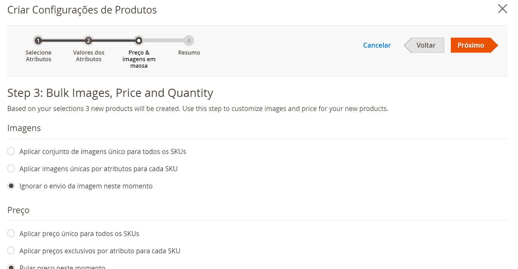Click the step 1 circle in wizard
518x269 pixels.
tap(38, 40)
